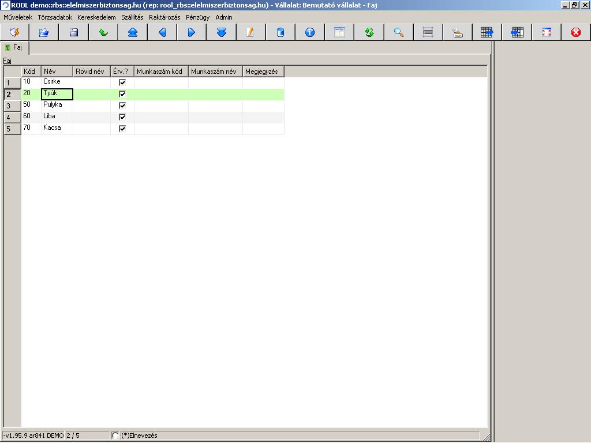
Task: Open search with the magnifying glass icon
Action: 399,32
